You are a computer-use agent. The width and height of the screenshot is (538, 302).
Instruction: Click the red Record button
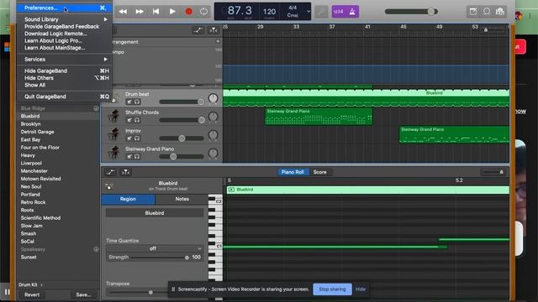coord(188,11)
